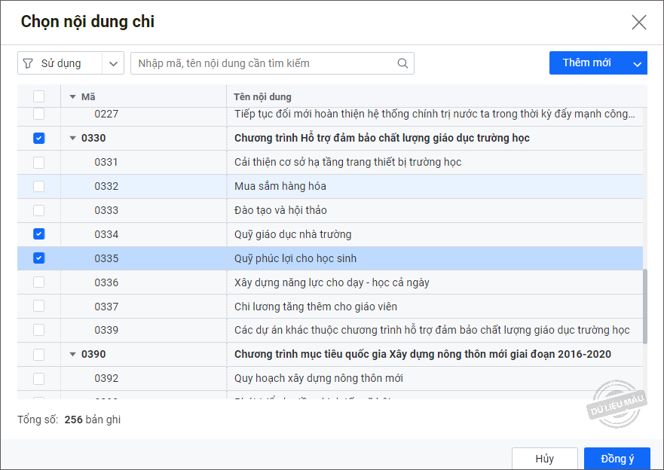Image resolution: width=664 pixels, height=470 pixels.
Task: Enable the checkbox for row 0337
Action: tap(39, 307)
